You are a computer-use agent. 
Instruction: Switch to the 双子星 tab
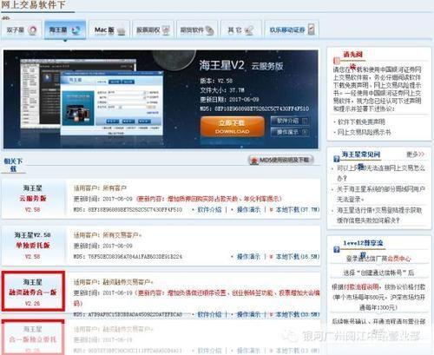[x=22, y=30]
